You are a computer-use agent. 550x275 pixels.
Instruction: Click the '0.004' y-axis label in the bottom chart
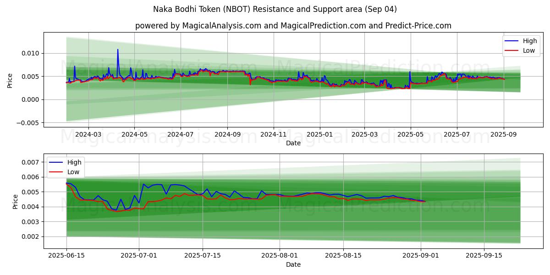(x=31, y=207)
